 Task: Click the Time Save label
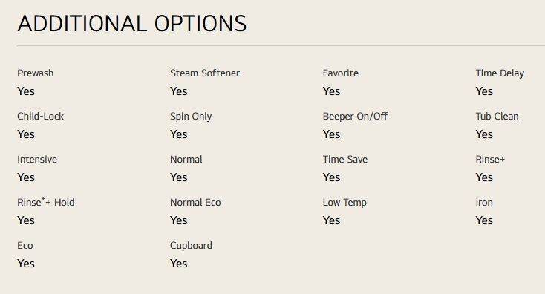345,159
